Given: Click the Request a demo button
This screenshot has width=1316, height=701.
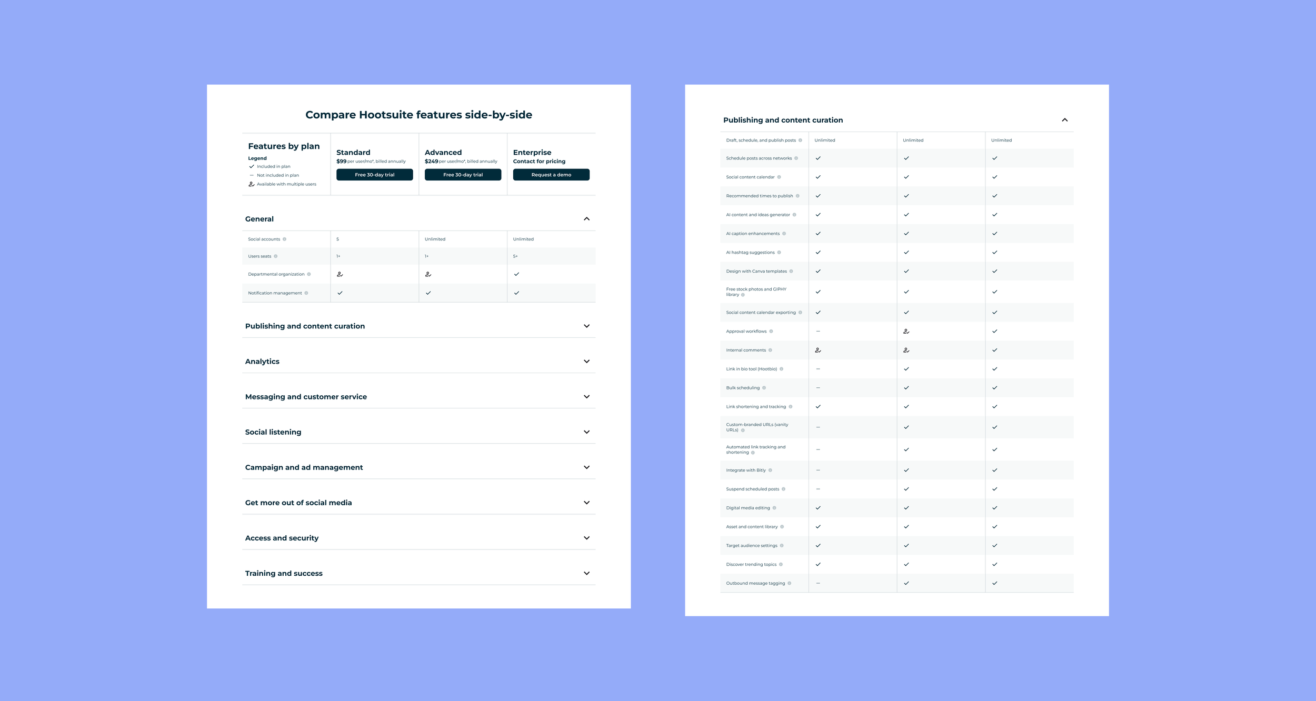Looking at the screenshot, I should tap(551, 175).
